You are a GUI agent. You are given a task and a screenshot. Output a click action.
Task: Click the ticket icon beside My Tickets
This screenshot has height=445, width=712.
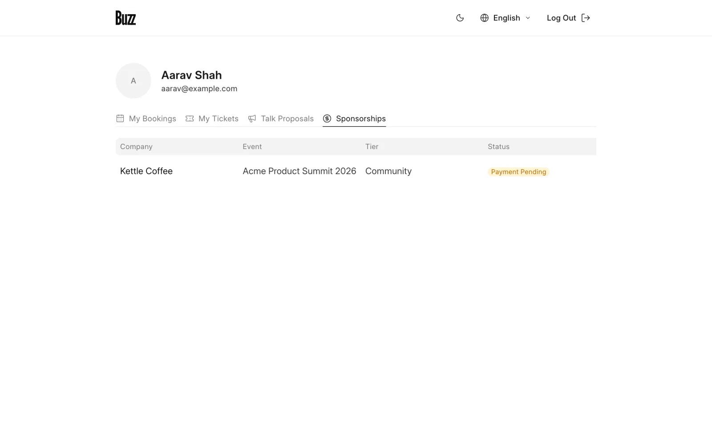(x=190, y=118)
